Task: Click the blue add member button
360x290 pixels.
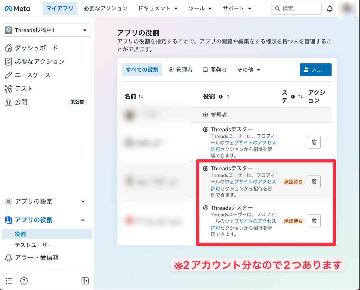Action: click(x=315, y=70)
